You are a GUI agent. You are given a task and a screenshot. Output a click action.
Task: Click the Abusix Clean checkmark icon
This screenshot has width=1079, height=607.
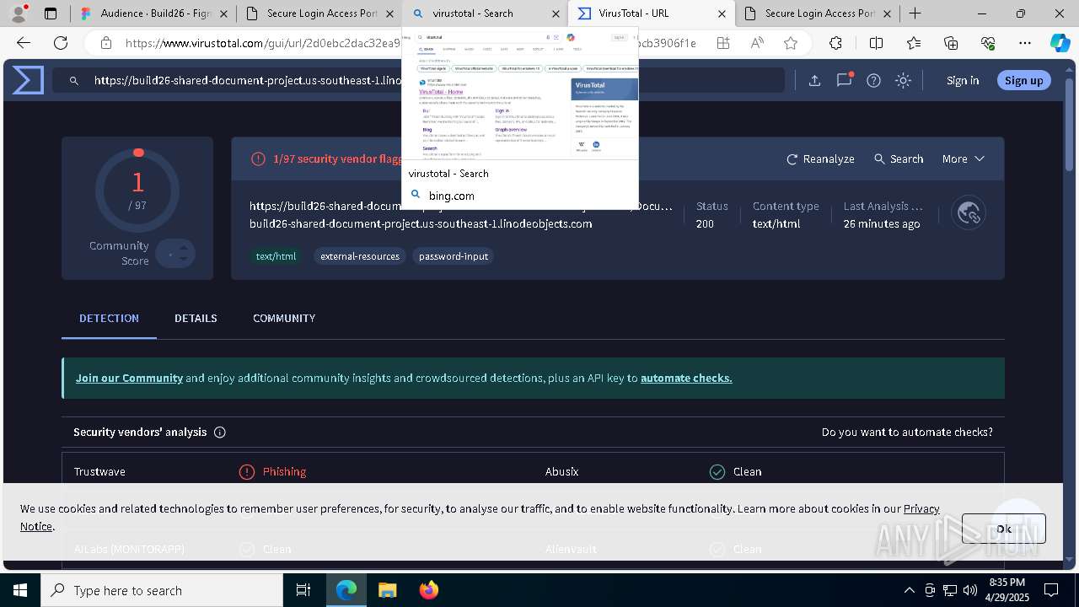[717, 471]
